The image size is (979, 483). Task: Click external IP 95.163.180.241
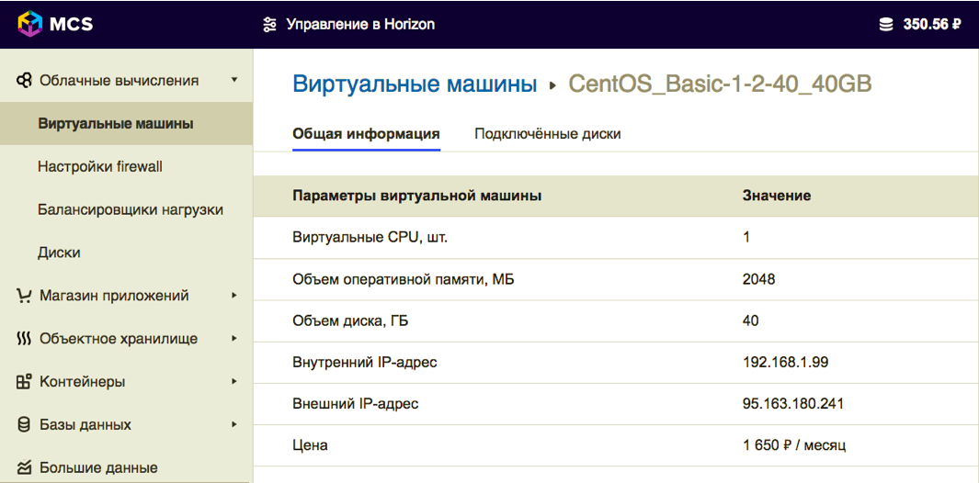[793, 404]
